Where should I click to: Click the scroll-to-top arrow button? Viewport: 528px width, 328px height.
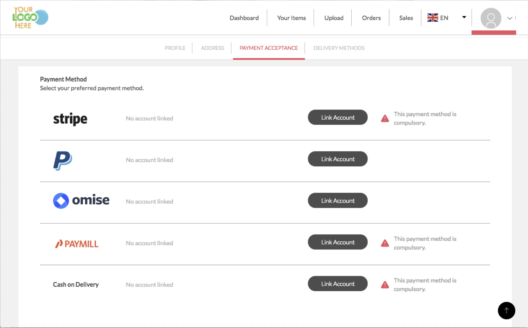(x=507, y=311)
